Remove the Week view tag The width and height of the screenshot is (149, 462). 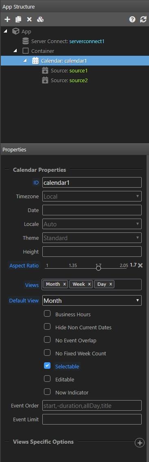89,285
